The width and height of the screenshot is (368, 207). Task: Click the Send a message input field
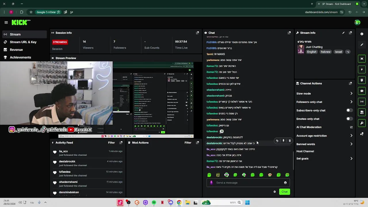pyautogui.click(x=248, y=183)
